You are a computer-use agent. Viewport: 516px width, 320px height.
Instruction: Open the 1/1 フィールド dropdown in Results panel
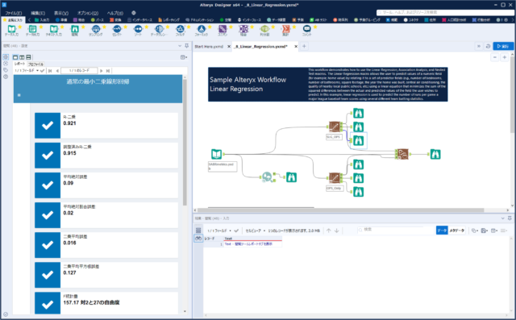tap(219, 231)
